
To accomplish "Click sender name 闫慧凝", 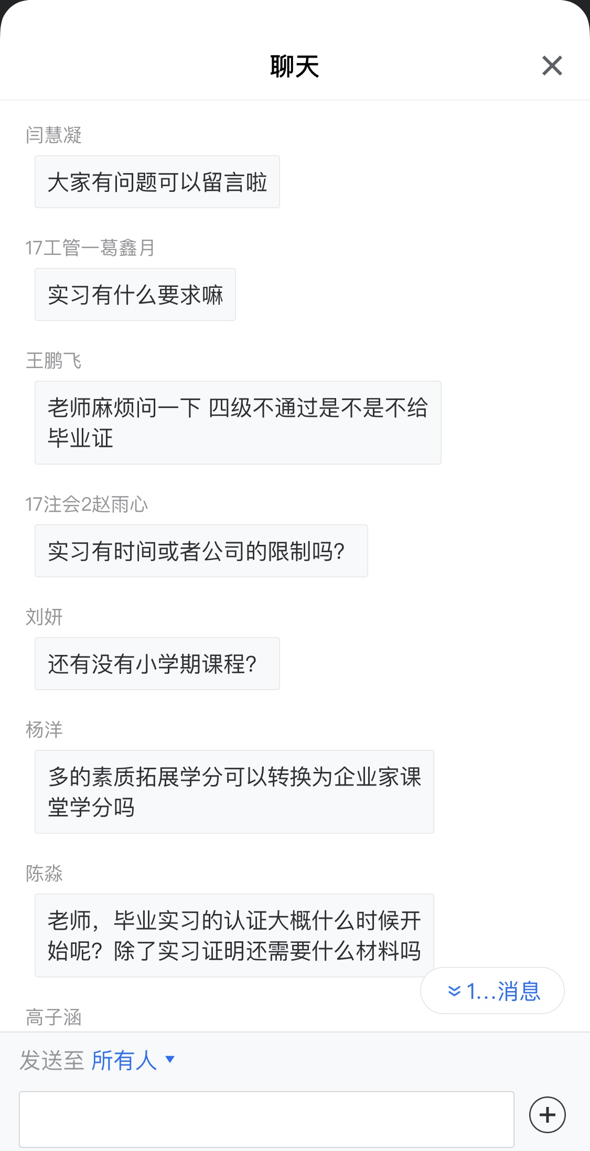I will [53, 135].
